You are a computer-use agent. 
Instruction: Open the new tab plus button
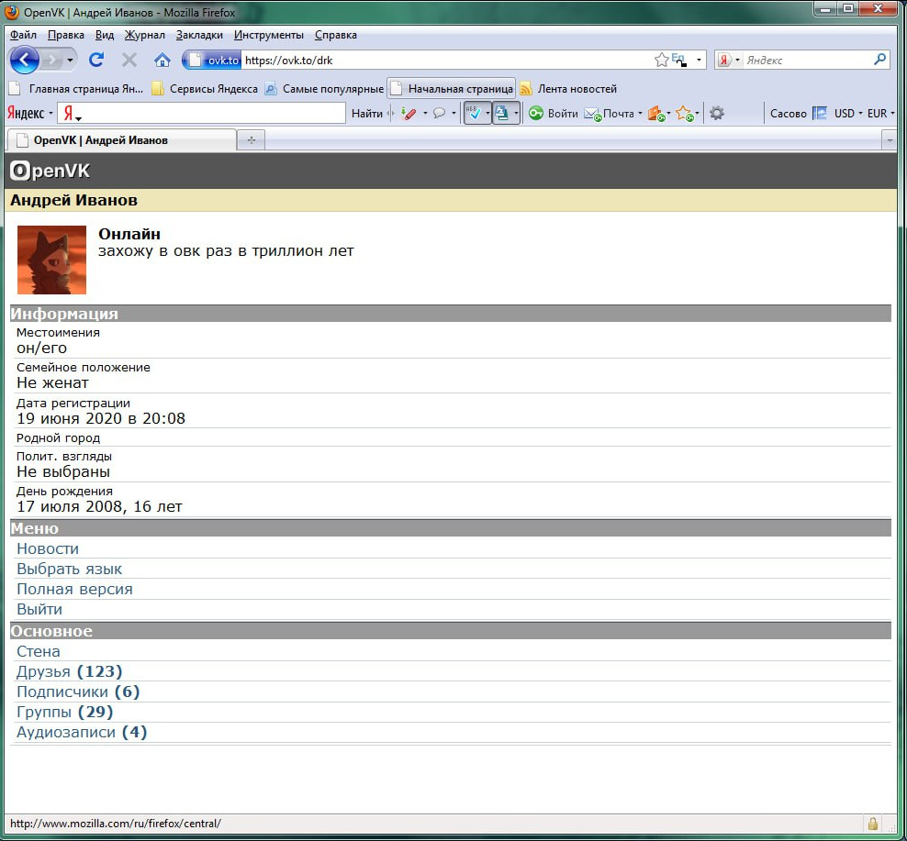coord(251,140)
